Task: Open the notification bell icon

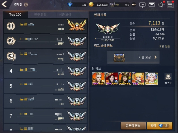Action: click(x=161, y=5)
